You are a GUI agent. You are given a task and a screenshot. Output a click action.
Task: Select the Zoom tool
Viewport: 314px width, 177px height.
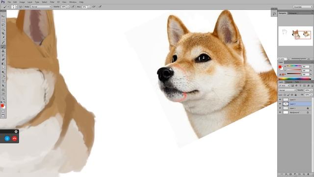(3, 99)
